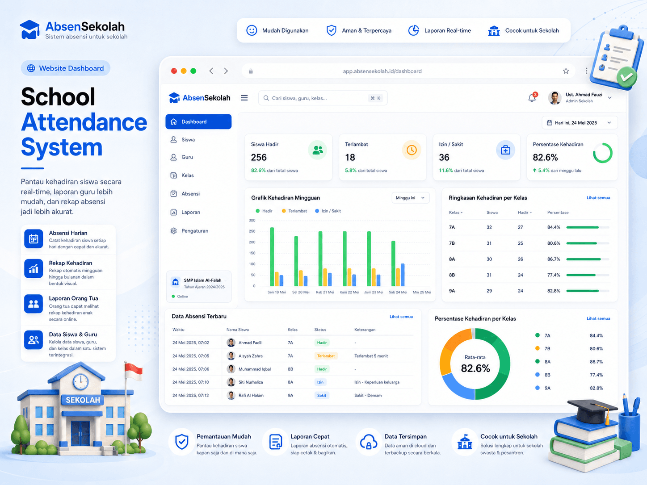Image resolution: width=647 pixels, height=485 pixels.
Task: Click the Pemantauan Mudah shield icon
Action: coord(181,442)
